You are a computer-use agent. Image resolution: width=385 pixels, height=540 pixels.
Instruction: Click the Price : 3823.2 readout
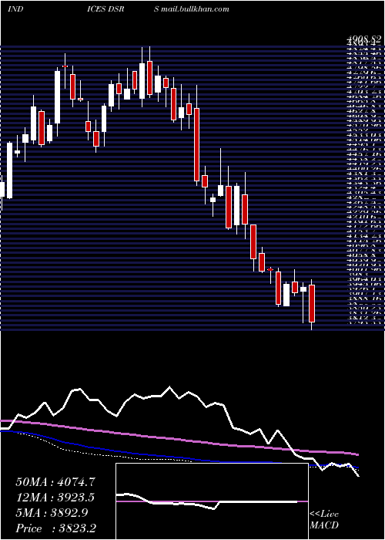pyautogui.click(x=55, y=528)
